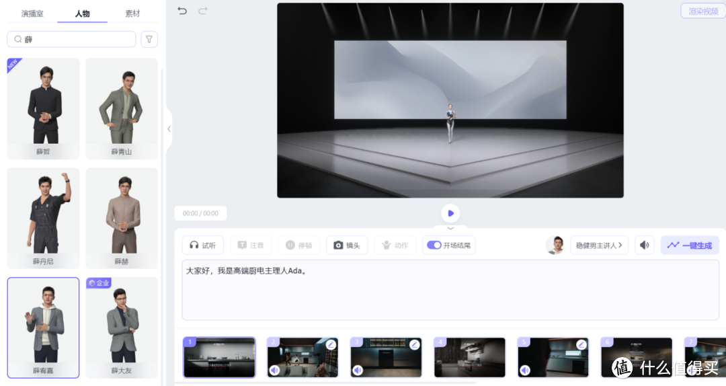Open the character filter funnel icon
Screen dimensions: 726x386
(149, 40)
